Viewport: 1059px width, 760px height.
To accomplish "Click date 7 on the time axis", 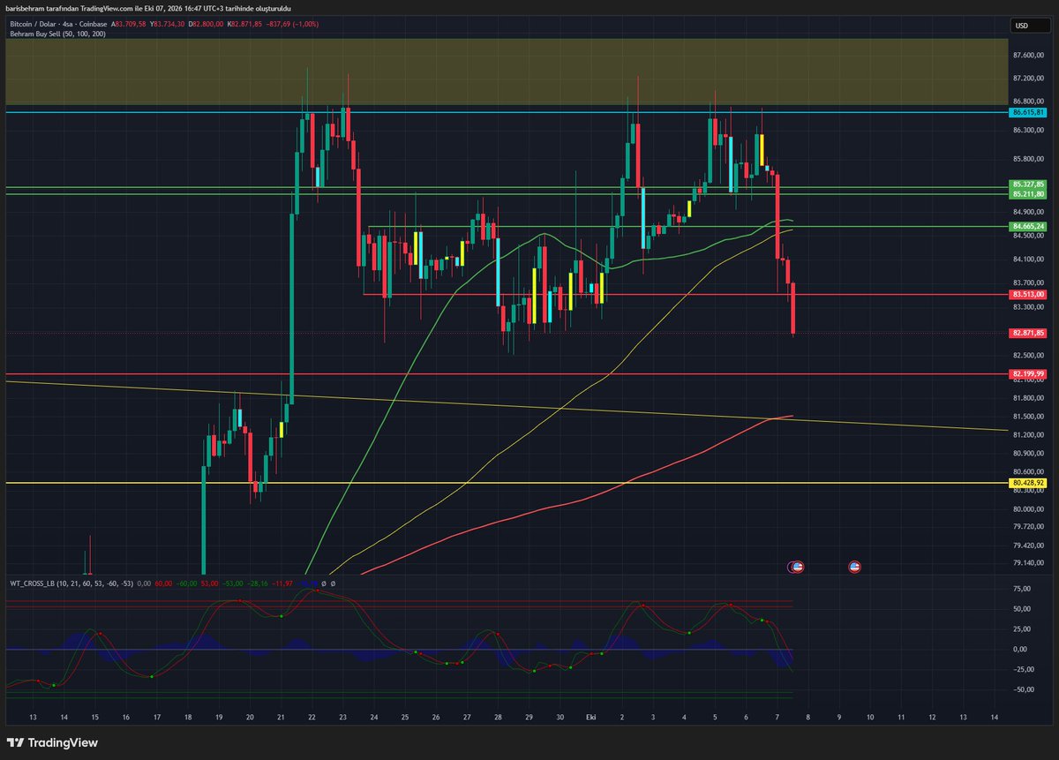I will point(777,718).
